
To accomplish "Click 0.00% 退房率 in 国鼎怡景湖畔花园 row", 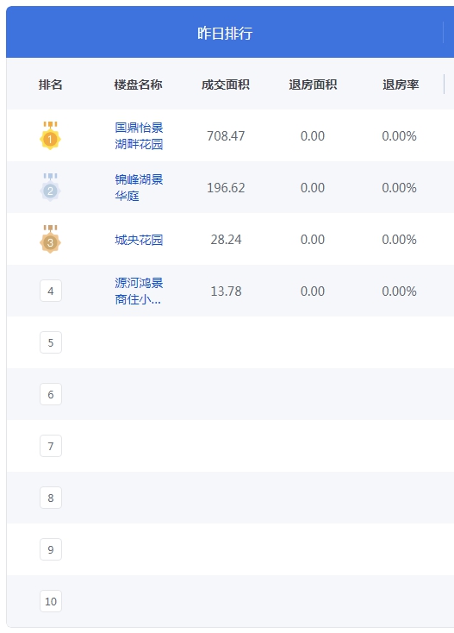I will pos(399,136).
